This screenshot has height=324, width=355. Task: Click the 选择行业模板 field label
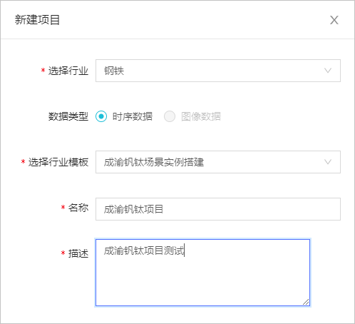(58, 162)
